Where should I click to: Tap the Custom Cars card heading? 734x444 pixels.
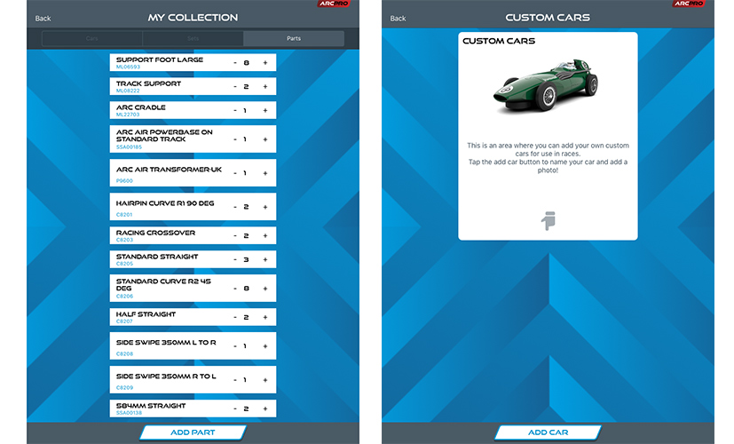tap(499, 41)
